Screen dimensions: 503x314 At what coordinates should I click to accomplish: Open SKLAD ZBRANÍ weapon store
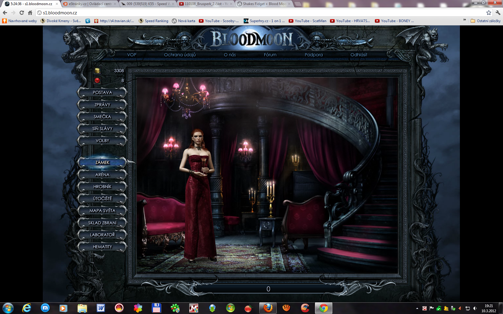point(102,223)
